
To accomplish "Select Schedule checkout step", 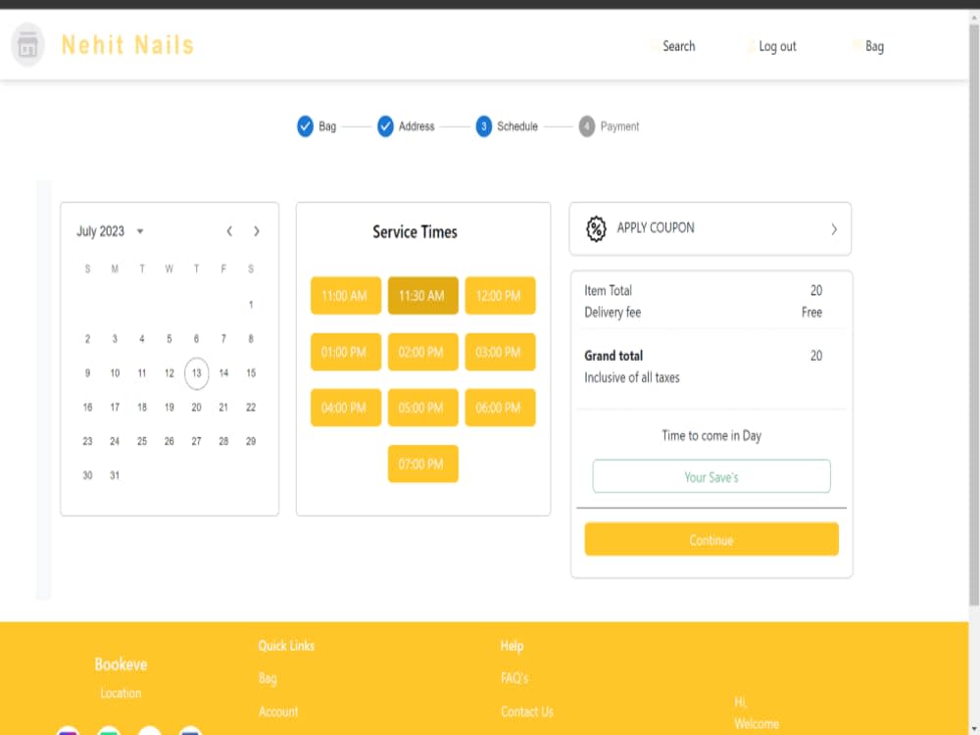I will click(x=507, y=126).
